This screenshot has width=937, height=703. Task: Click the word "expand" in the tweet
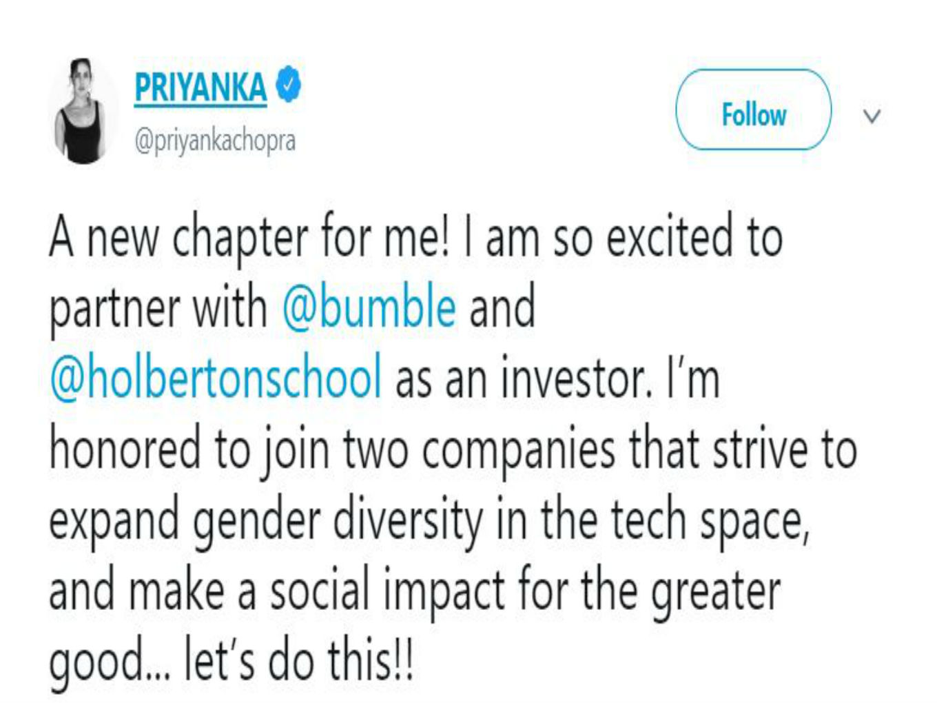[x=114, y=521]
